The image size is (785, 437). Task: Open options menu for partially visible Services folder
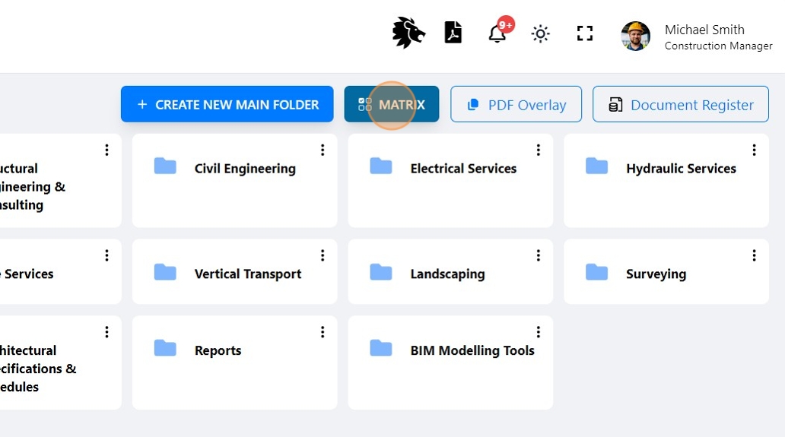[106, 255]
